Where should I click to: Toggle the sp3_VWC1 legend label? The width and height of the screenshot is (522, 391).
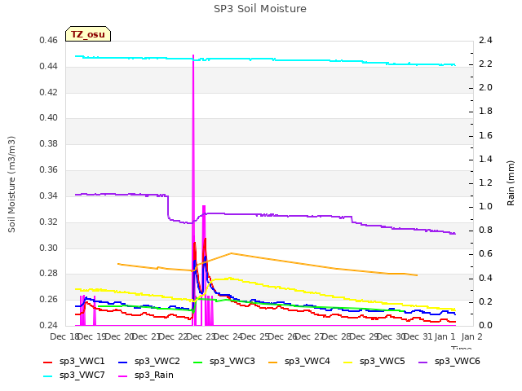[x=82, y=362]
